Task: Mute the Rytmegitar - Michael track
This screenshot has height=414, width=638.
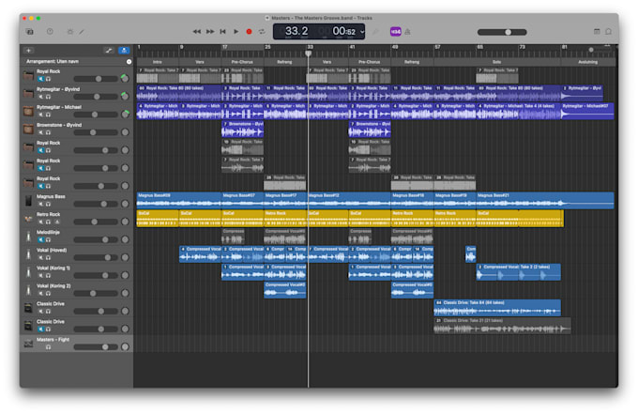Action: click(x=40, y=115)
